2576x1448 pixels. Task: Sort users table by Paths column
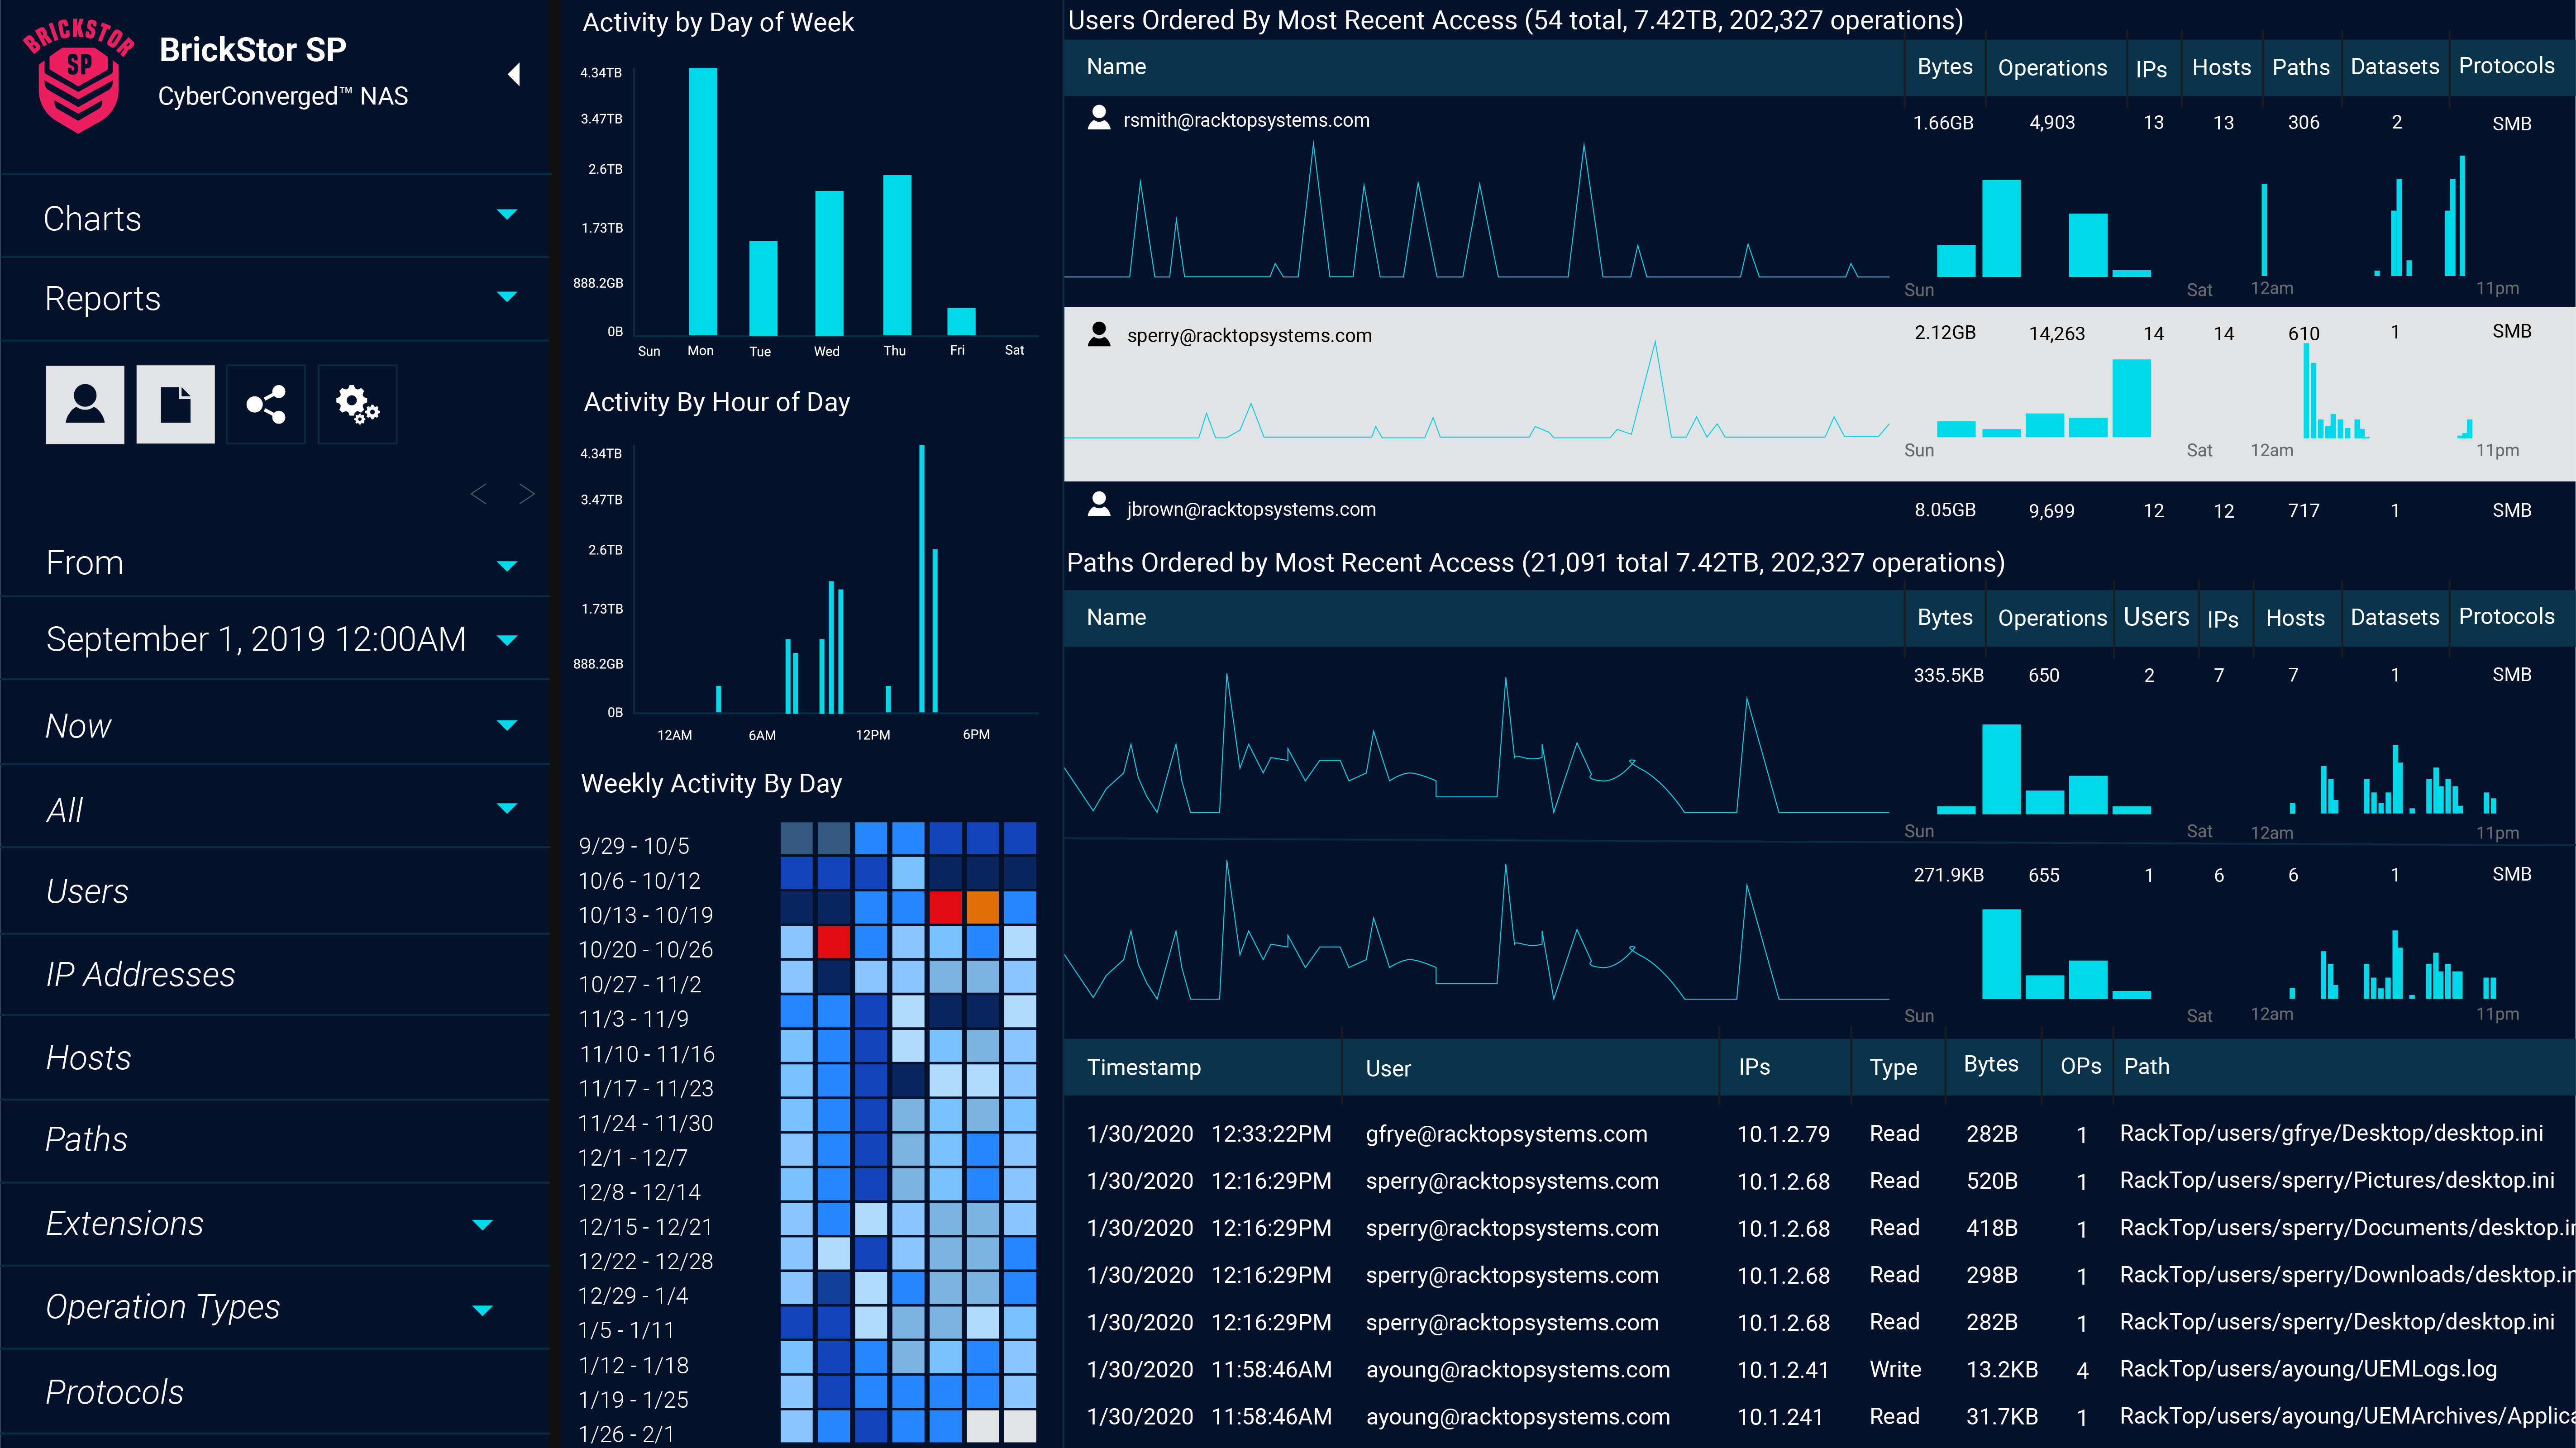coord(2300,67)
